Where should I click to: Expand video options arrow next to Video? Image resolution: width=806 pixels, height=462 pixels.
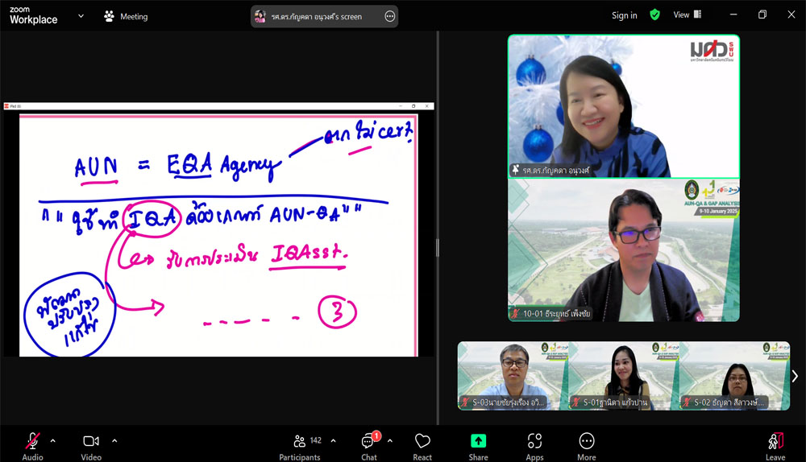(x=114, y=440)
